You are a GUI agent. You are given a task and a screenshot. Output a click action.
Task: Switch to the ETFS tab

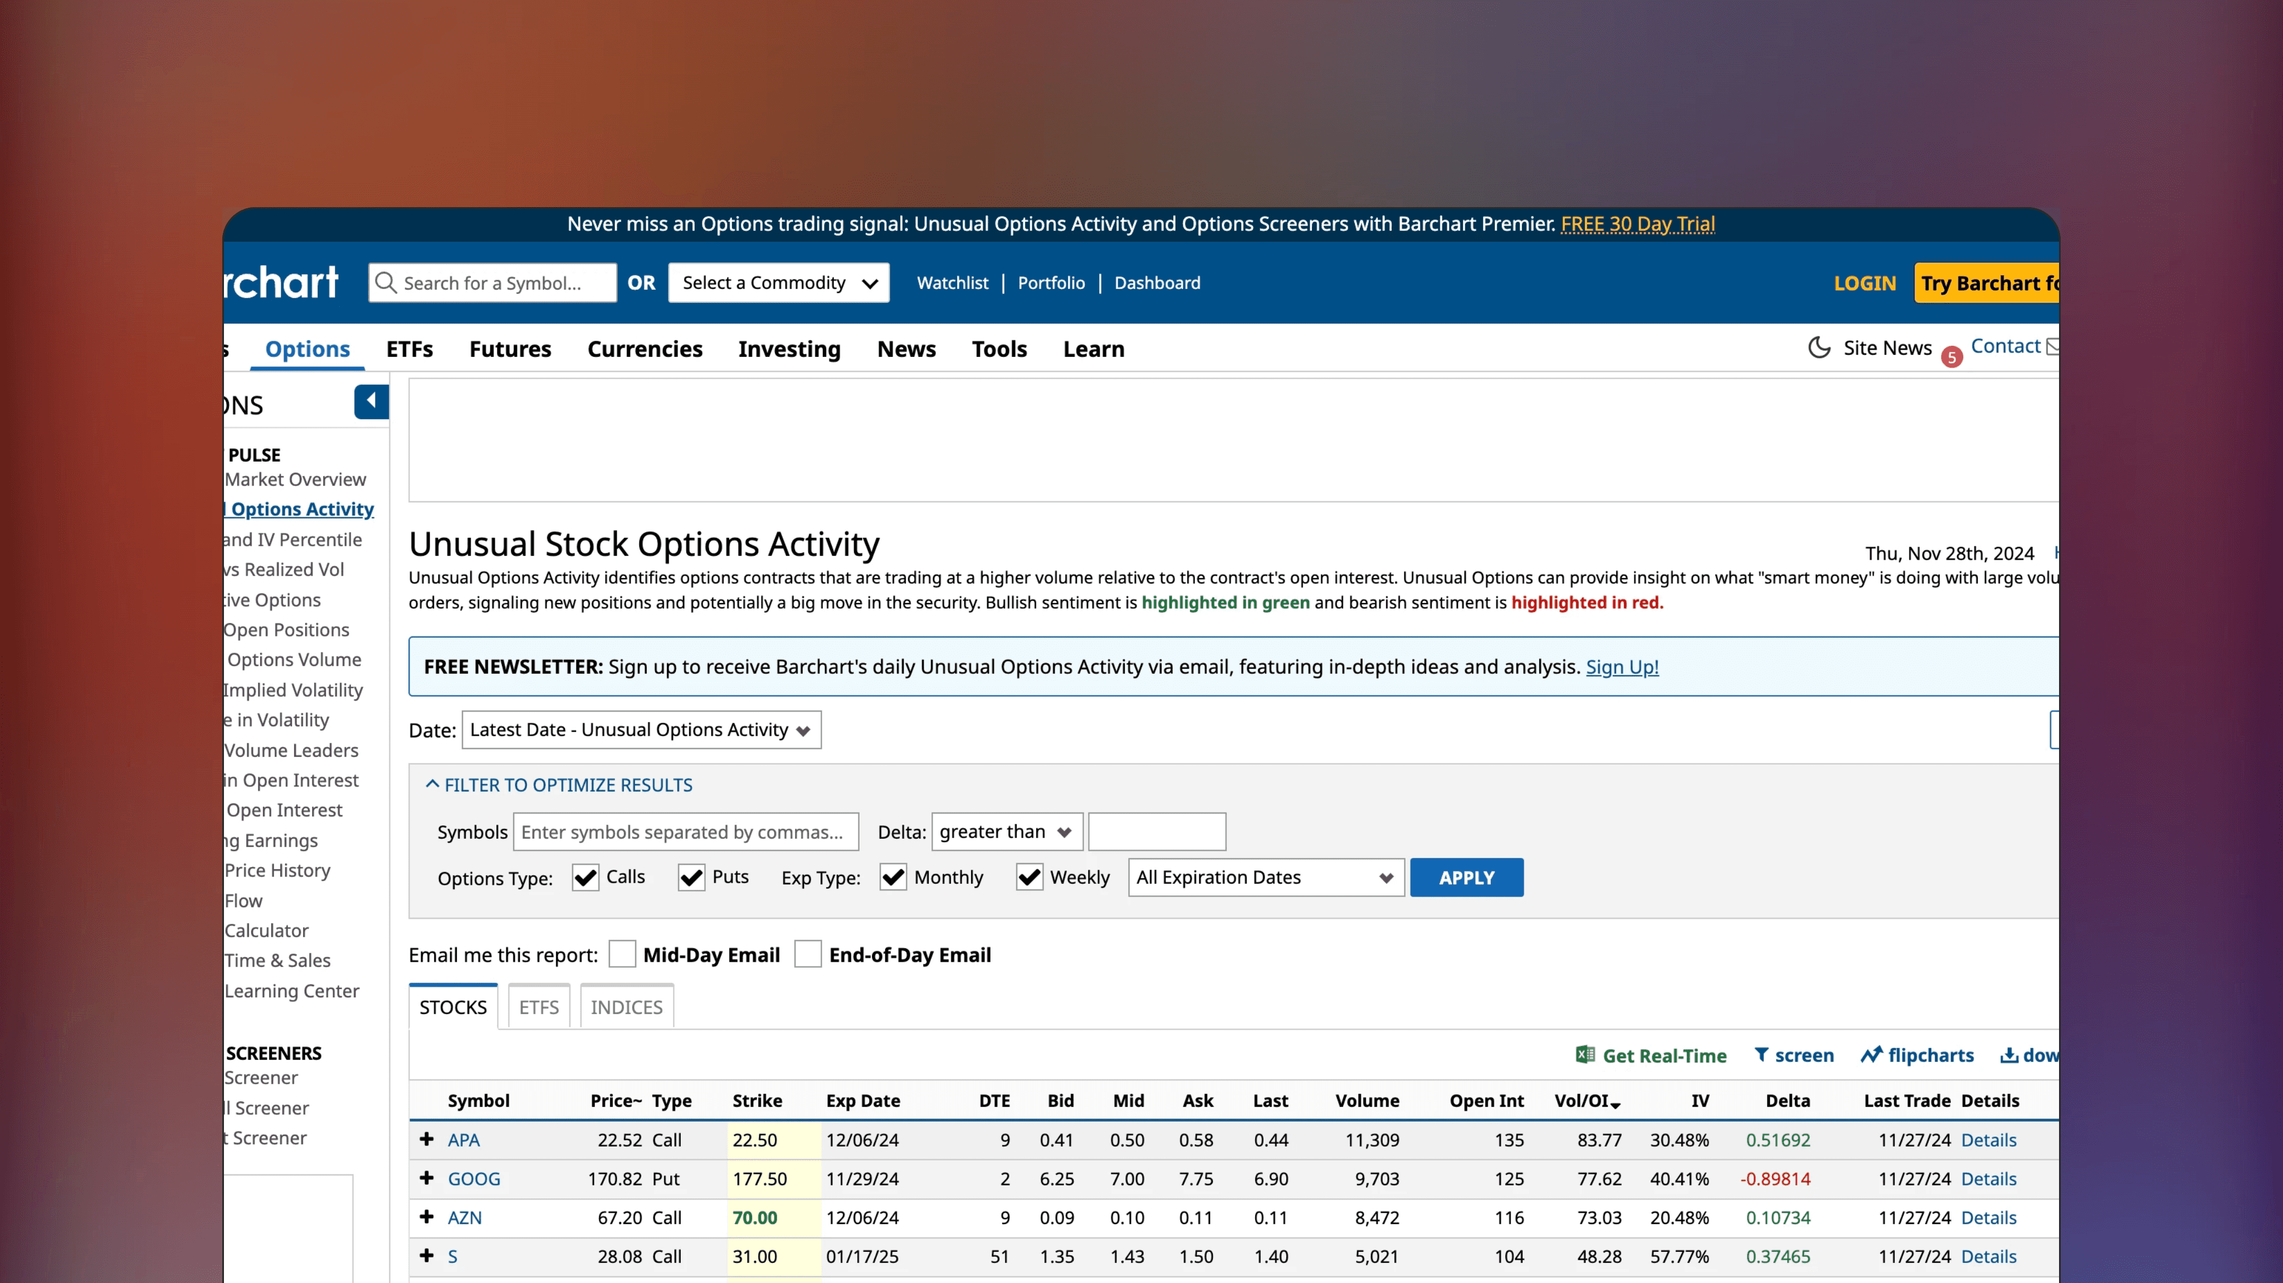pyautogui.click(x=538, y=1007)
